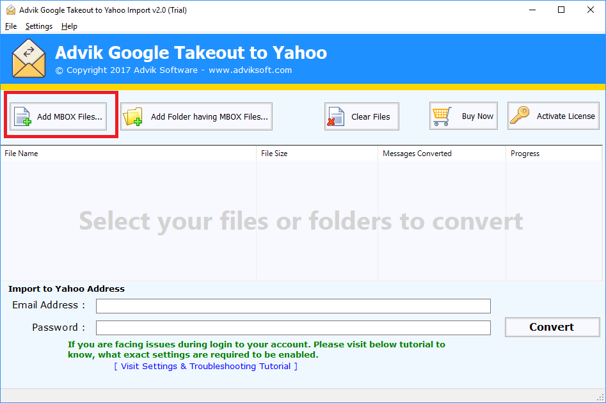Click the Activate License button

point(553,116)
